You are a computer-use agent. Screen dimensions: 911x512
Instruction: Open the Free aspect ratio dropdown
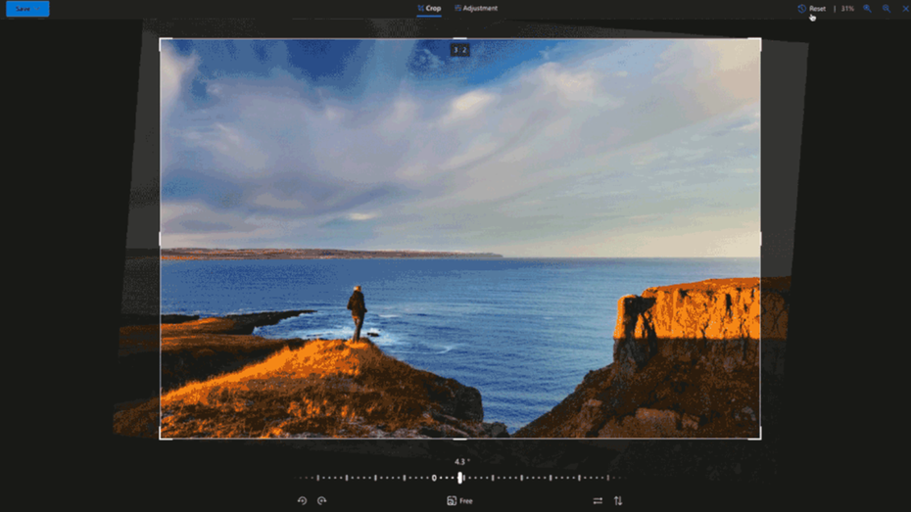point(459,500)
